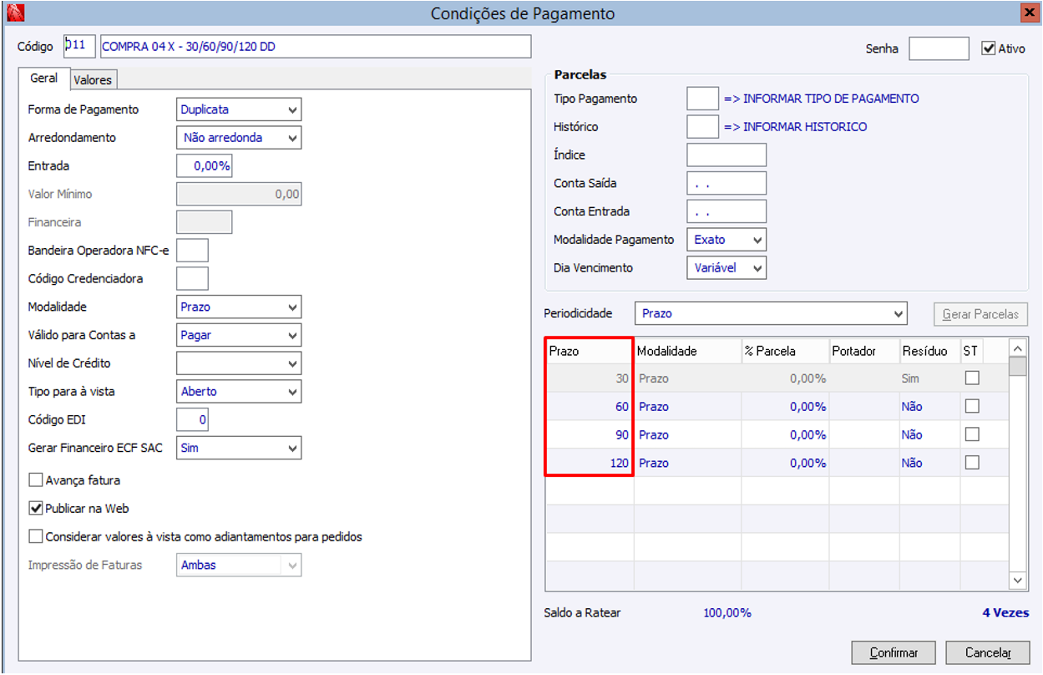
Task: Uncheck Publicar na Web
Action: click(x=36, y=508)
